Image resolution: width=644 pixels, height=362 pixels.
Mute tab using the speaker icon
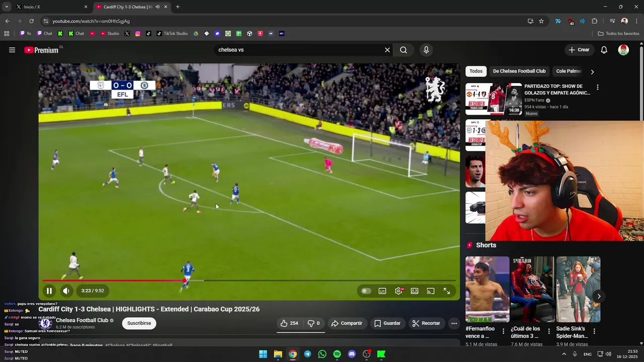[x=157, y=7]
